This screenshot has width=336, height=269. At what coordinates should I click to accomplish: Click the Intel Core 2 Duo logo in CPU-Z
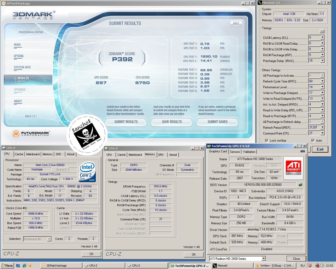point(87,172)
